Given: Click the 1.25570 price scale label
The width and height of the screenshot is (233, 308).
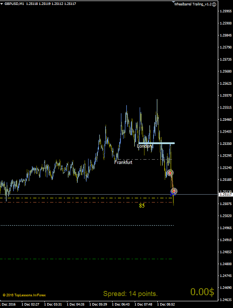Looking at the screenshot, I should click(x=226, y=96).
